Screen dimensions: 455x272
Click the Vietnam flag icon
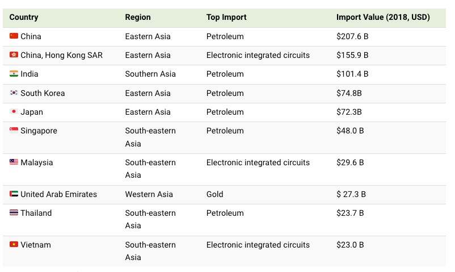pos(14,244)
